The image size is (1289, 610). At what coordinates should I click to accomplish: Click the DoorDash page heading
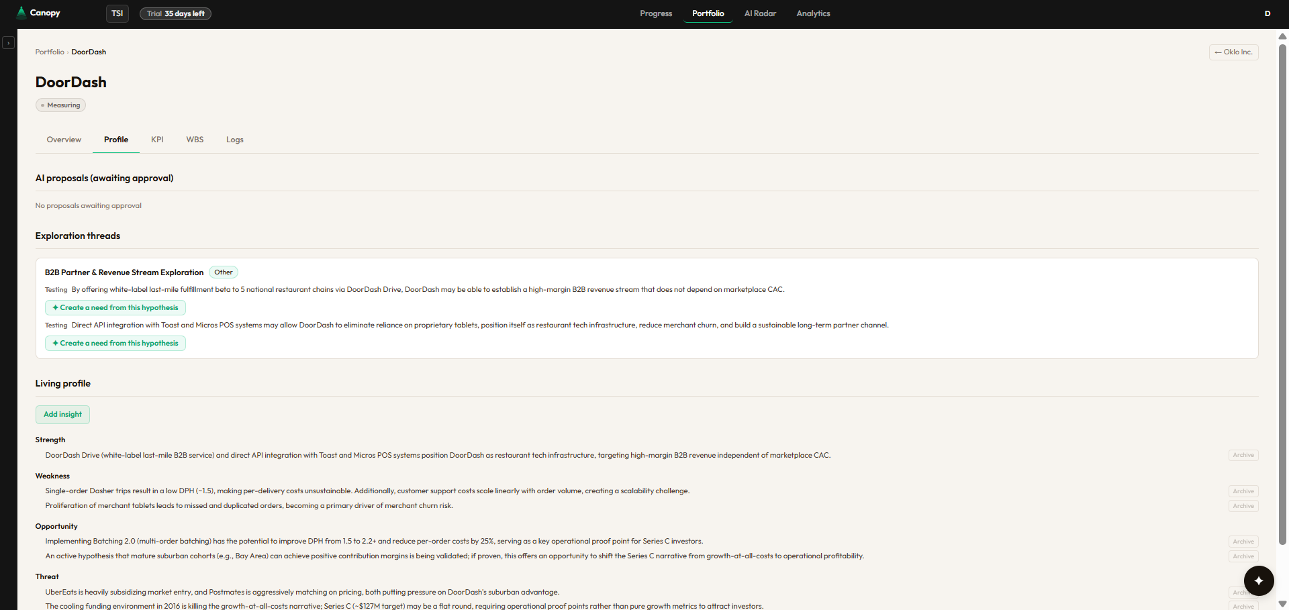(x=71, y=82)
